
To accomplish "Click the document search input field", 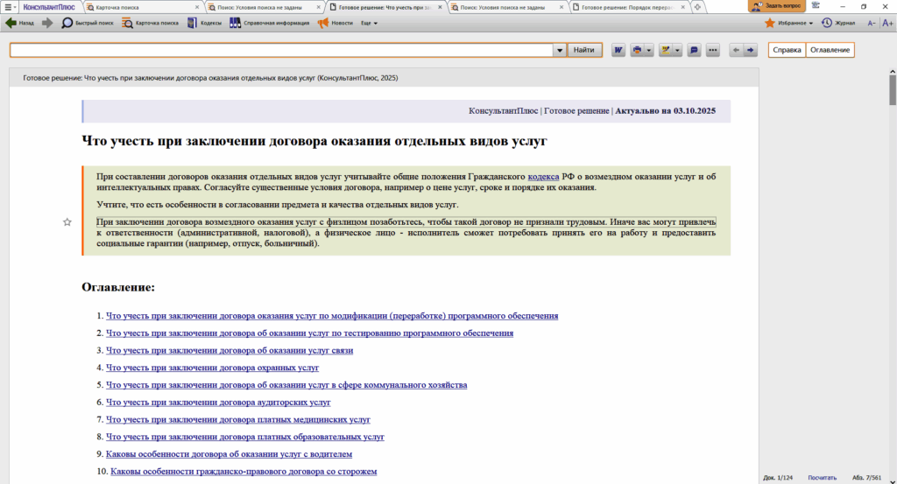I will click(280, 51).
